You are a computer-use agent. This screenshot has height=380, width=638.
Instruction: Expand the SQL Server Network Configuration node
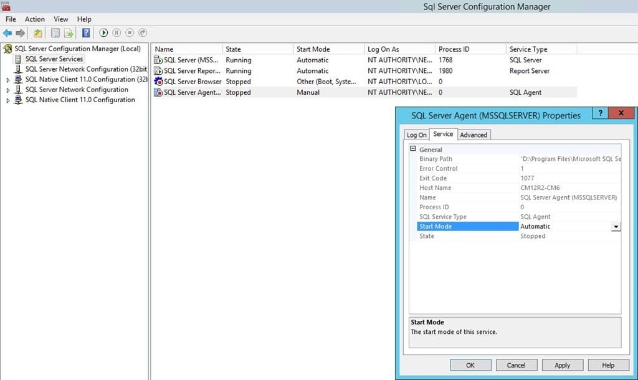pos(7,90)
